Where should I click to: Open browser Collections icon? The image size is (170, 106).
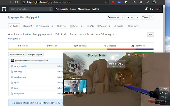(x=141, y=2)
